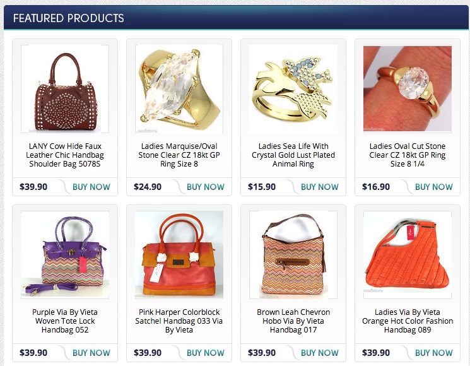This screenshot has height=366, width=470.
Task: Buy the $15.90 Sea Life ring
Action: pos(320,187)
